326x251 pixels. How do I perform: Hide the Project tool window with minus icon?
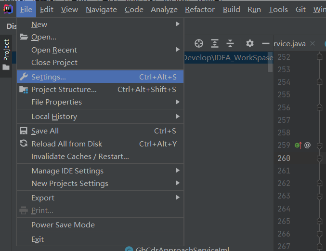[265, 43]
